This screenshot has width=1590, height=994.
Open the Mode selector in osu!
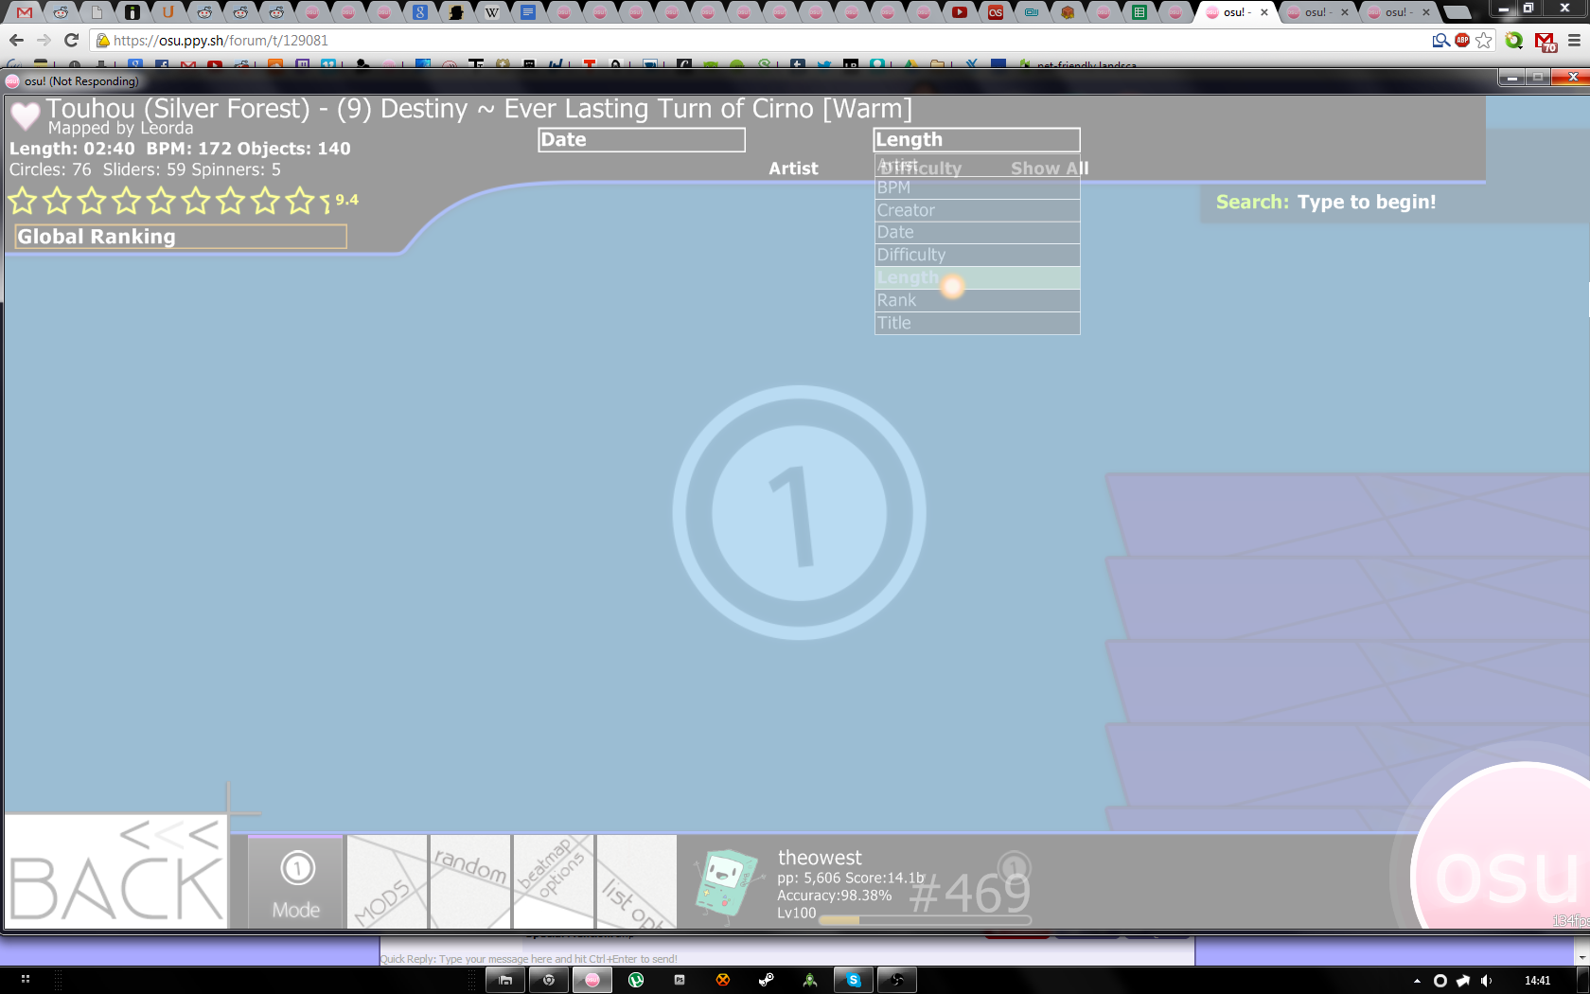point(296,882)
